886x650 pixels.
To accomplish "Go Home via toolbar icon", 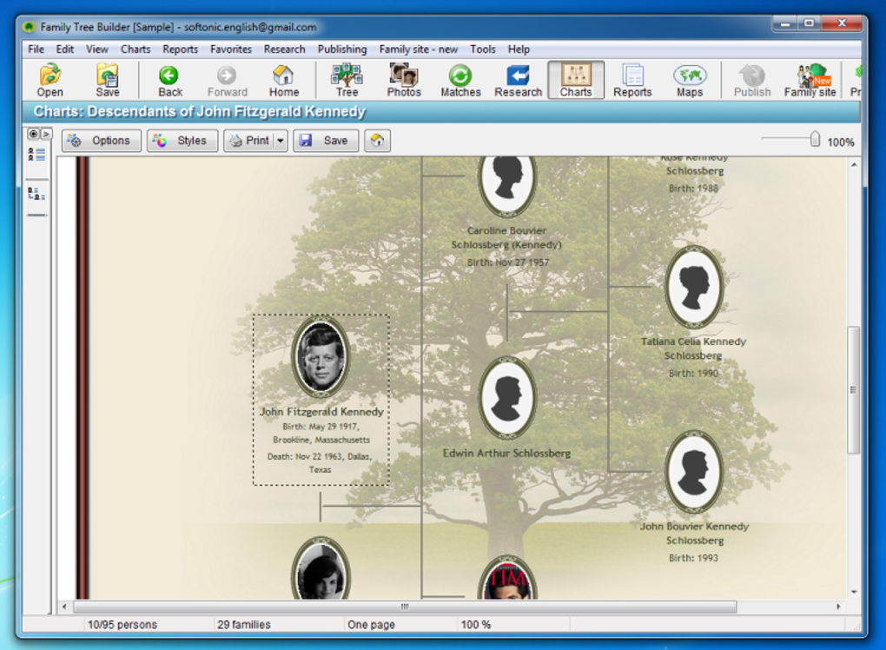I will pyautogui.click(x=284, y=80).
